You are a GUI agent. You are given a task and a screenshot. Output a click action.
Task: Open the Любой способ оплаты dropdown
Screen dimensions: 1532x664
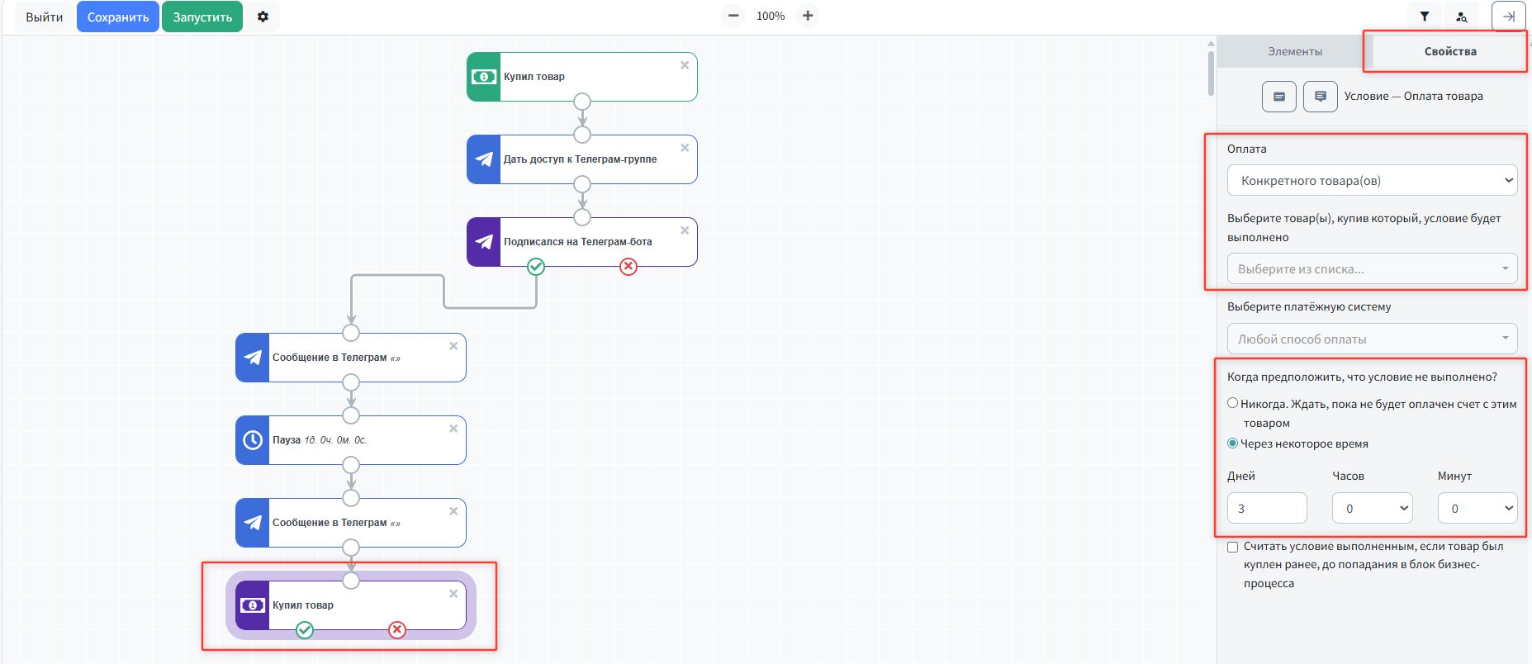click(x=1372, y=339)
